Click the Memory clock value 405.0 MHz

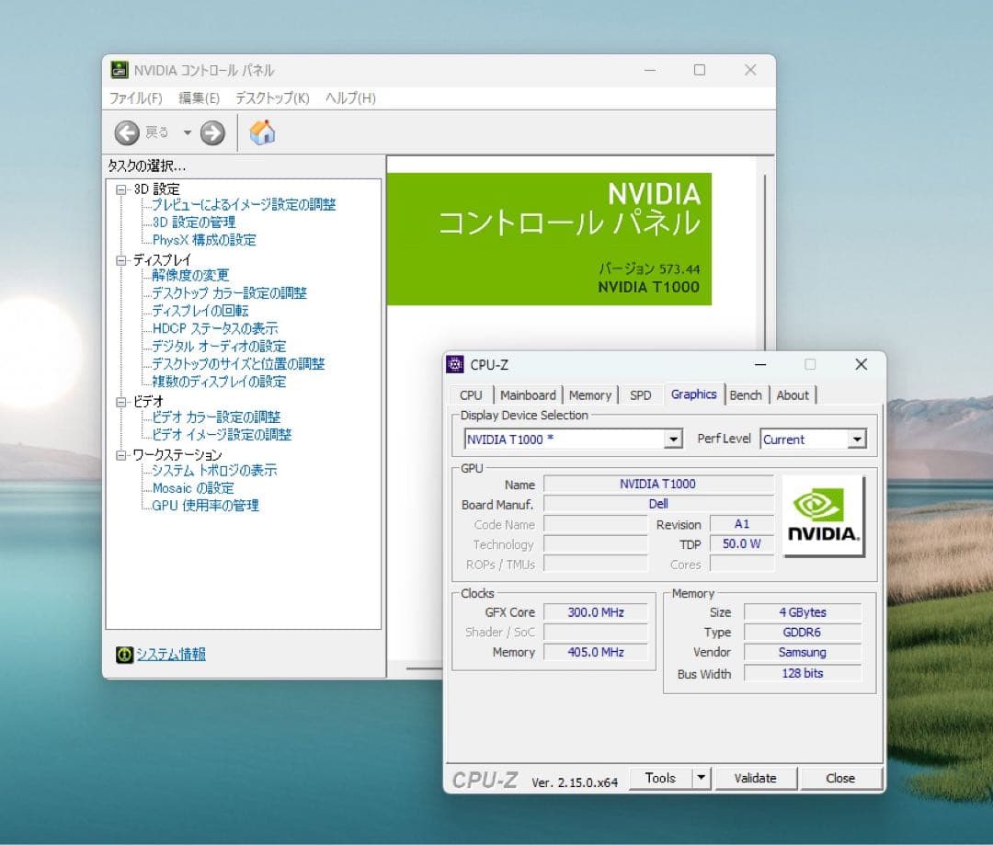point(595,653)
